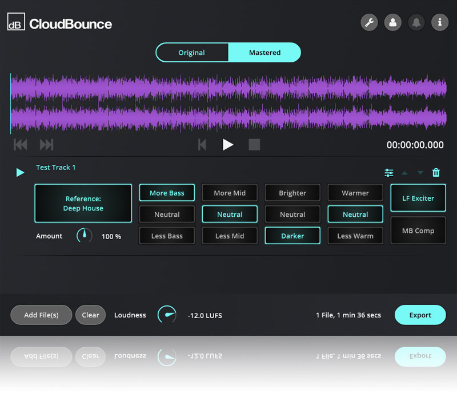Open track settings sliders icon
The height and width of the screenshot is (393, 457).
[389, 173]
